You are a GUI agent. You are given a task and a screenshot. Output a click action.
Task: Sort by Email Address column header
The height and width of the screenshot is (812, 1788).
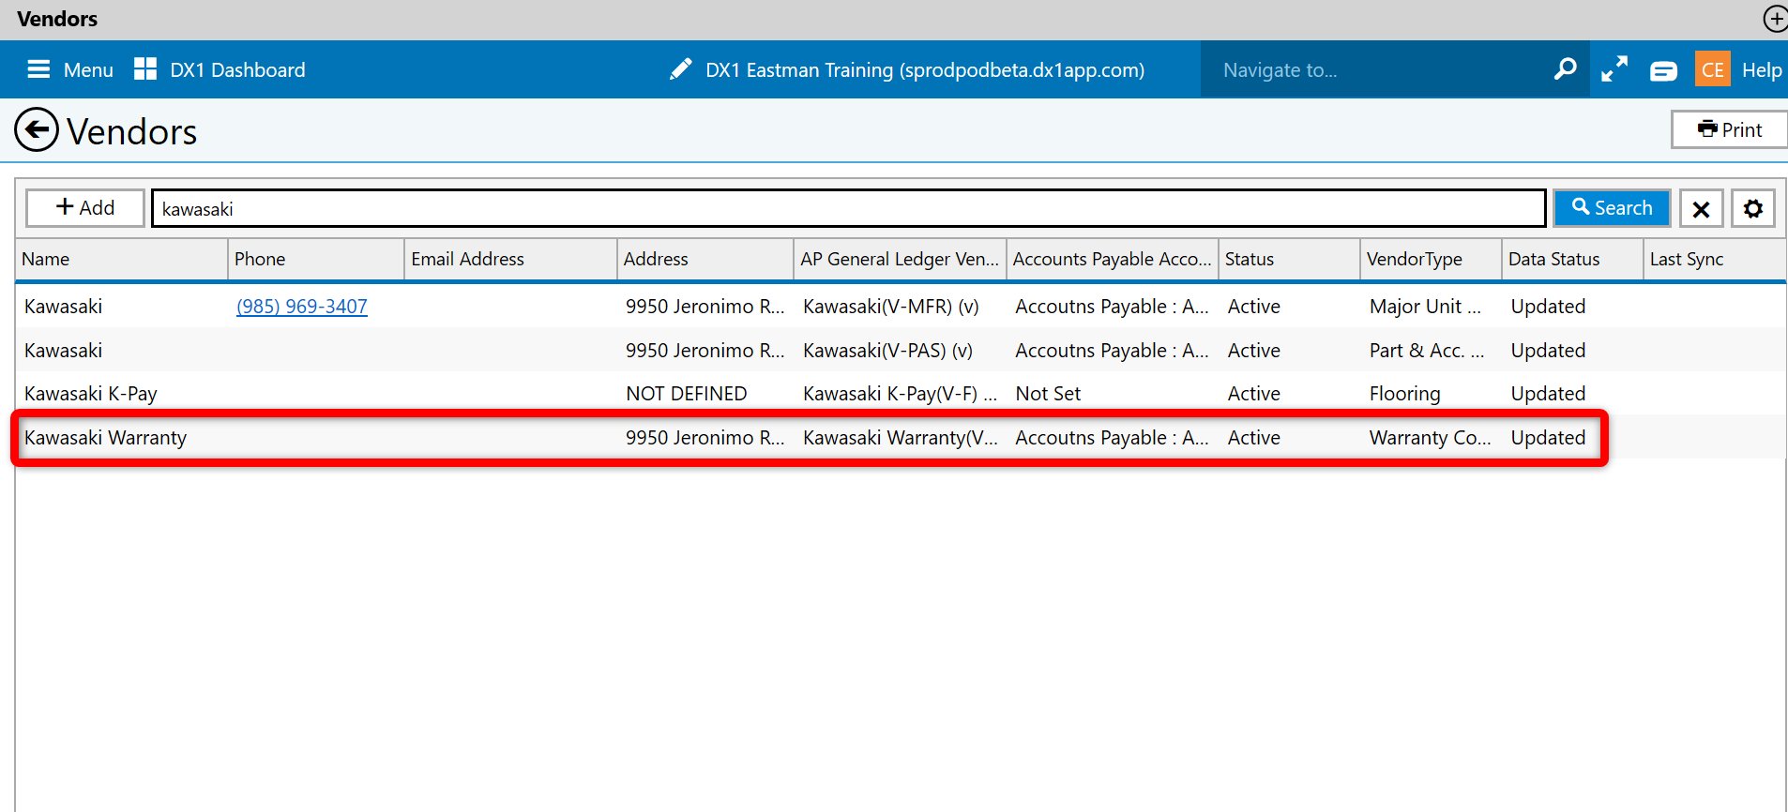click(510, 259)
